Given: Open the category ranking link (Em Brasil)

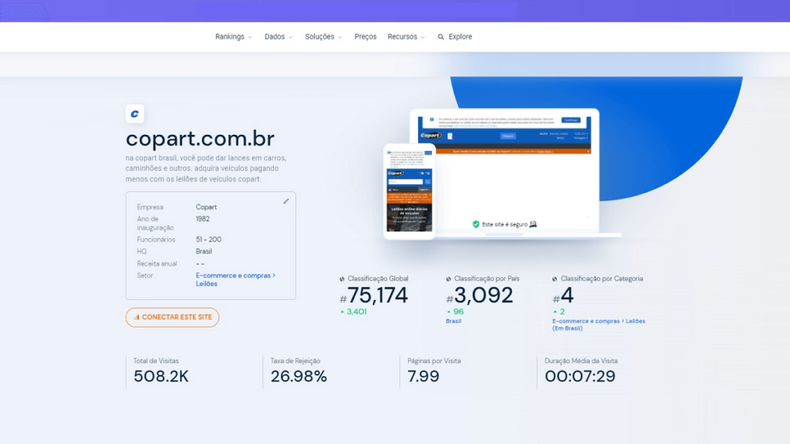Looking at the screenshot, I should (x=598, y=325).
